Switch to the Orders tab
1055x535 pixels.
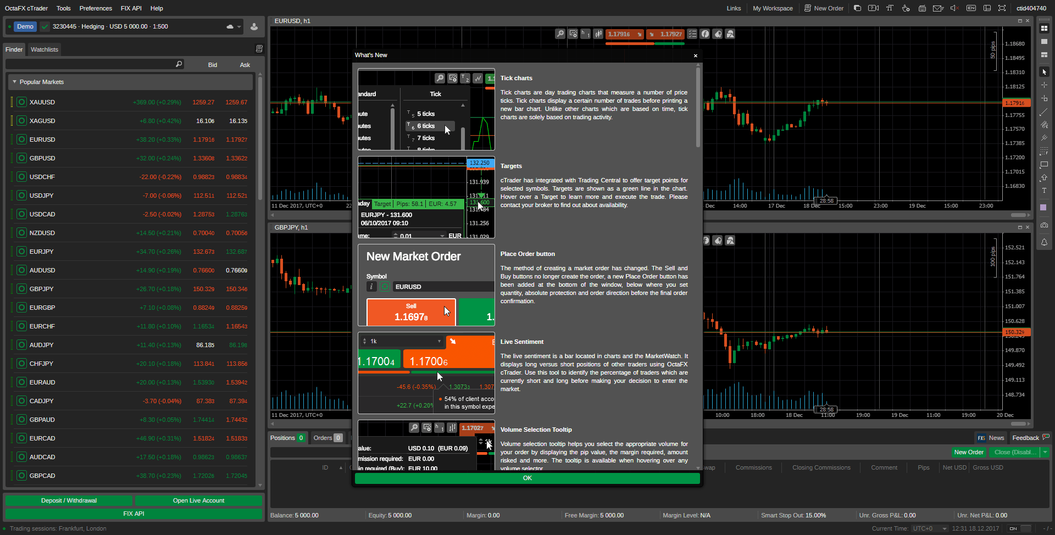click(327, 438)
